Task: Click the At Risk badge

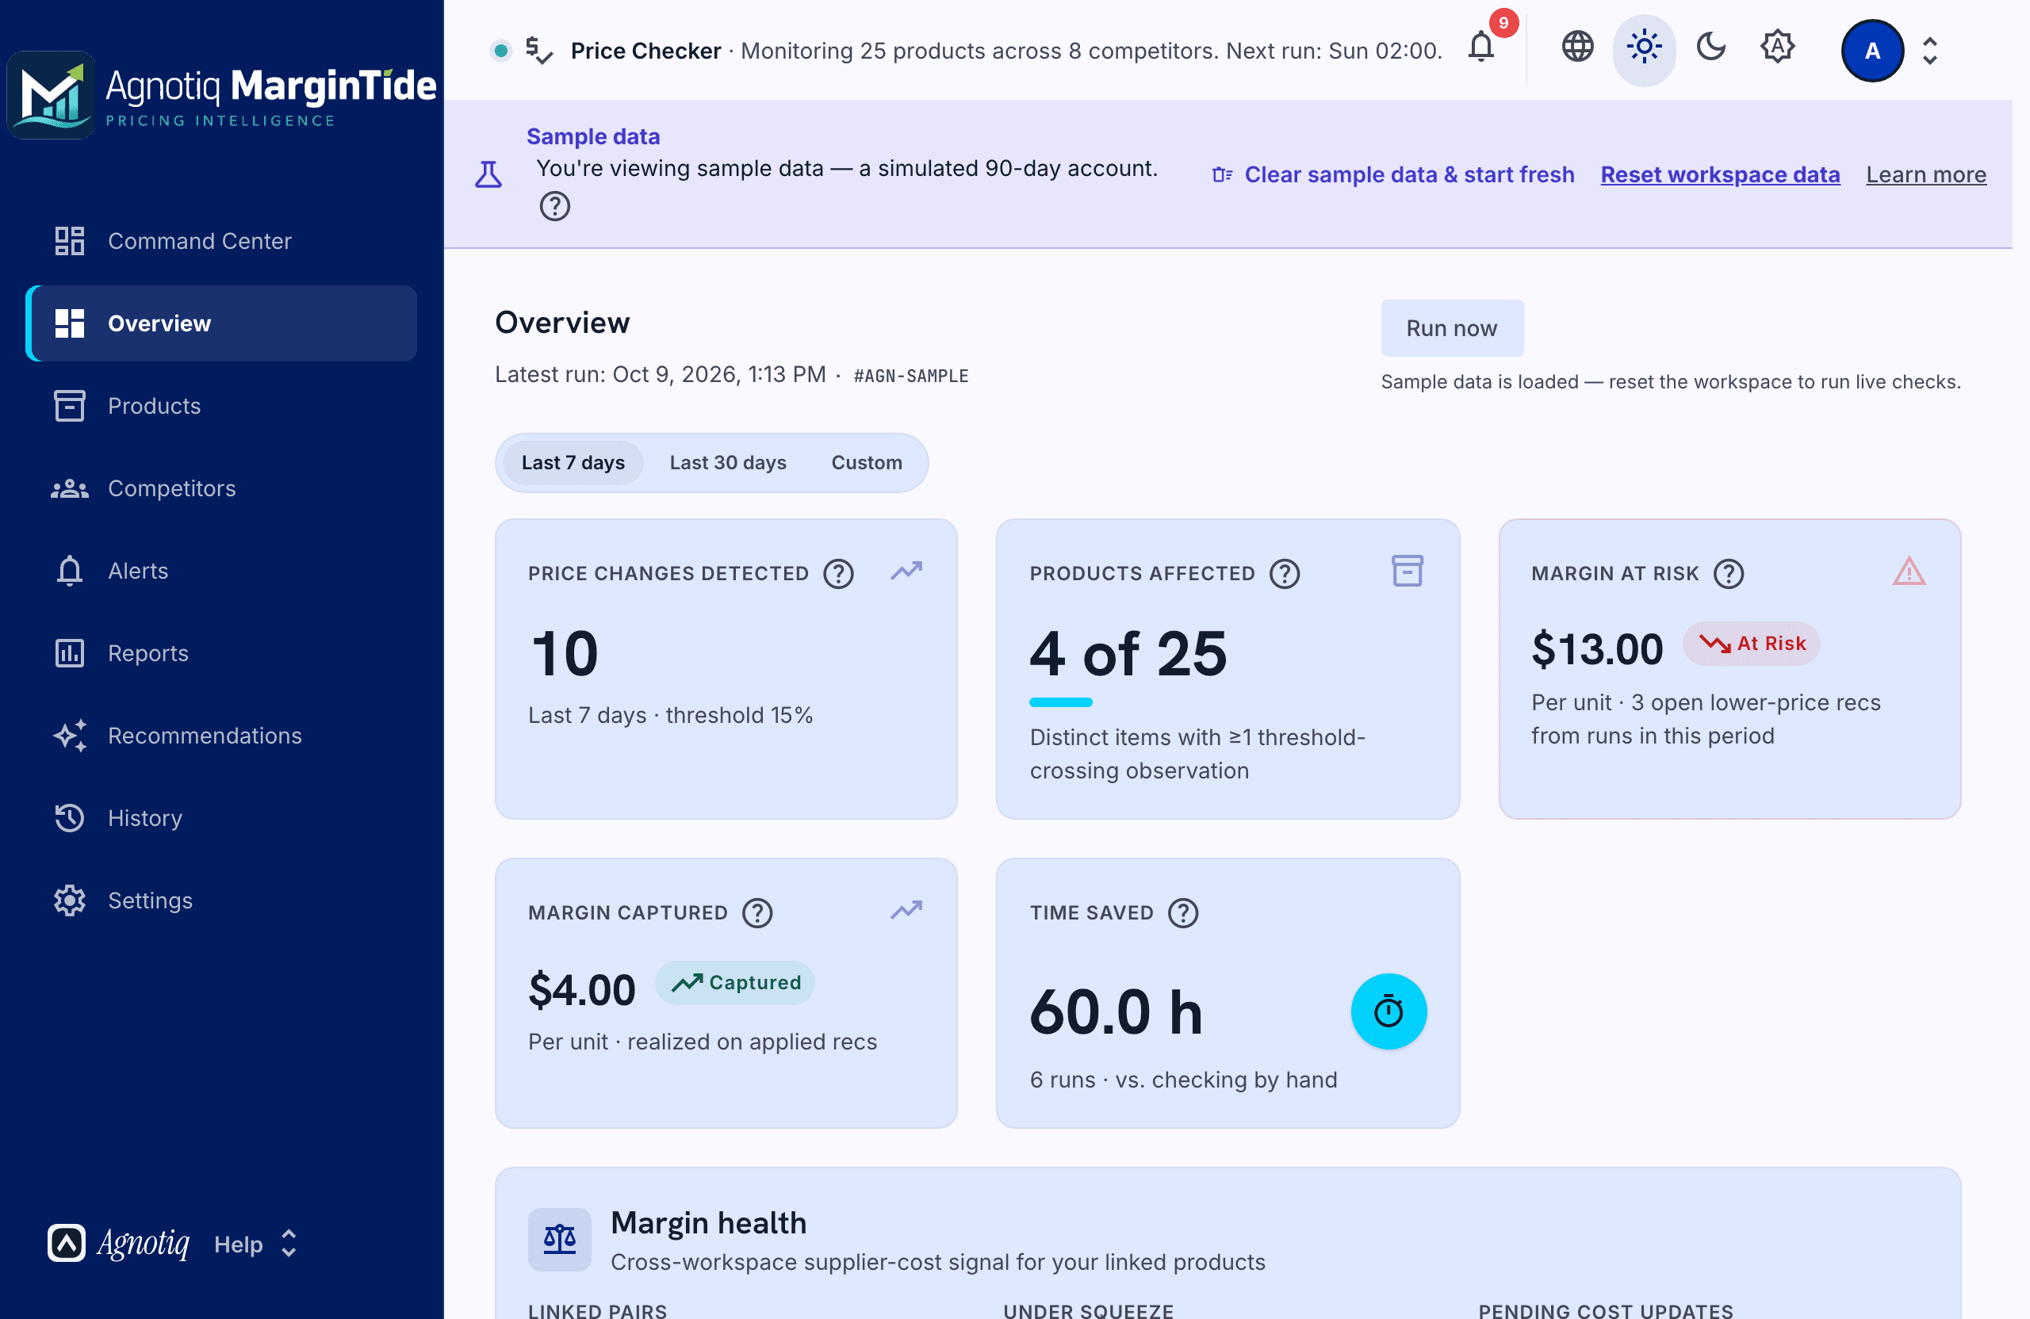Action: 1751,644
